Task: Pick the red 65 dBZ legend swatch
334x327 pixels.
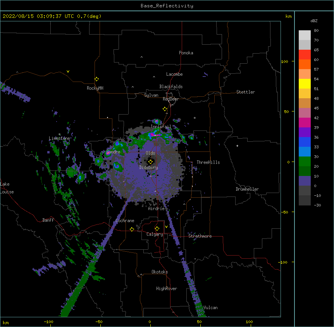Action: point(305,55)
